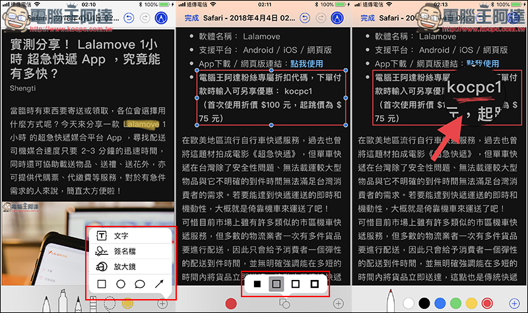The width and height of the screenshot is (528, 313).
Task: Tap 完成 (Done) in the middle screen
Action: point(192,18)
